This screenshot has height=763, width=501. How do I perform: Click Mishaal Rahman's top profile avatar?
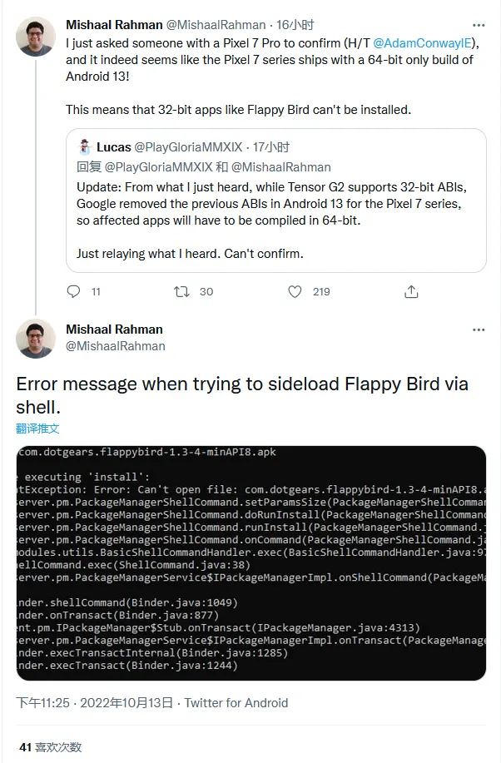36,37
